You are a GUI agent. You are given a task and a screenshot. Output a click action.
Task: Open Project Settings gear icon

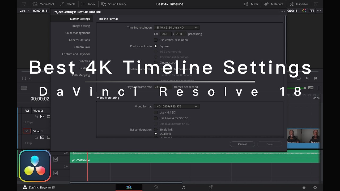pyautogui.click(x=315, y=187)
